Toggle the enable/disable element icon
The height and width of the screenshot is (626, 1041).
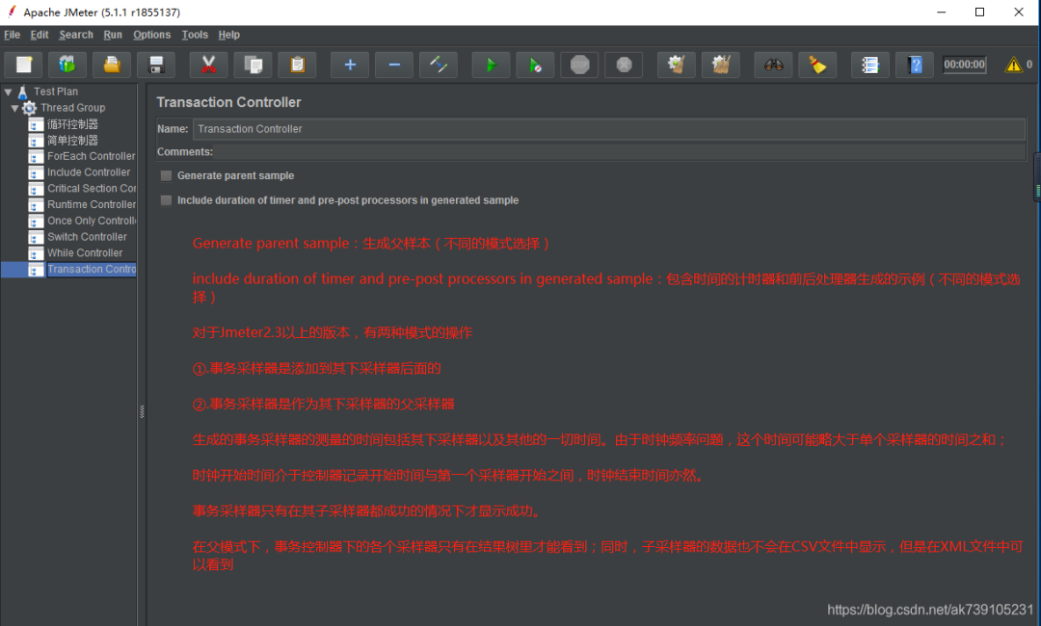pos(439,65)
